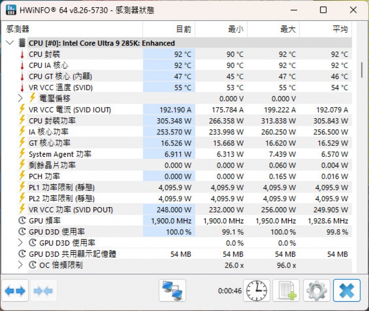Click the average value 1,928.6 MHz
The image size is (369, 311).
328,221
